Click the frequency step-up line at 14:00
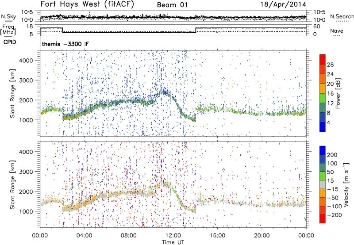This screenshot has width=354, height=245. 196,30
